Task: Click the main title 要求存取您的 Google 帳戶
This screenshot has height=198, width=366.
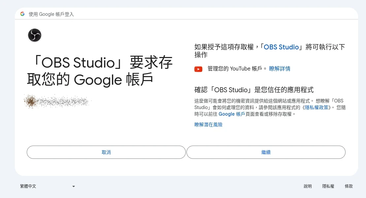Action: coord(100,71)
